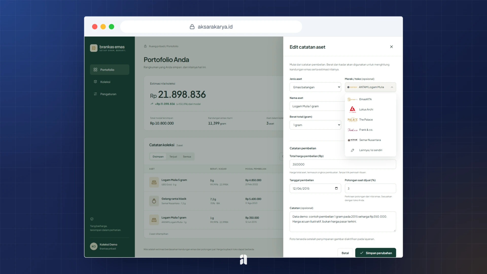487x274 pixels.
Task: Click the Frank & co. logo icon
Action: coord(353,130)
